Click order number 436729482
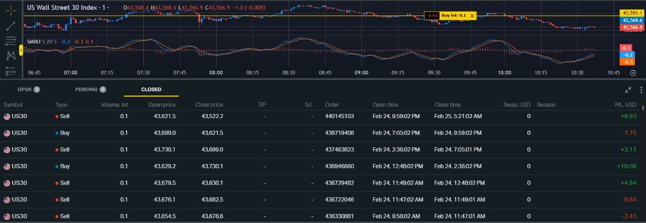The height and width of the screenshot is (223, 646). (x=339, y=183)
